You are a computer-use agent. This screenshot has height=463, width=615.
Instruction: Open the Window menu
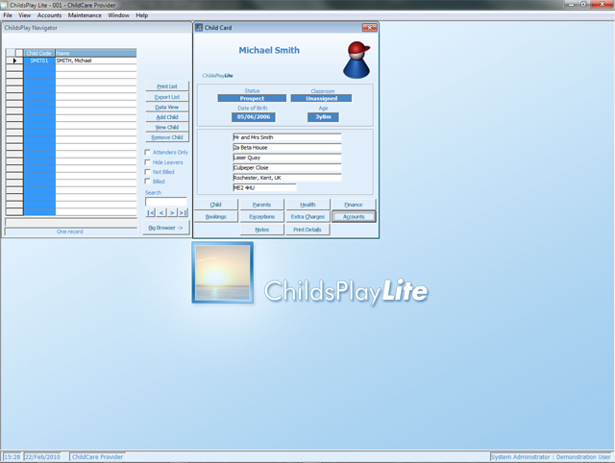[118, 15]
